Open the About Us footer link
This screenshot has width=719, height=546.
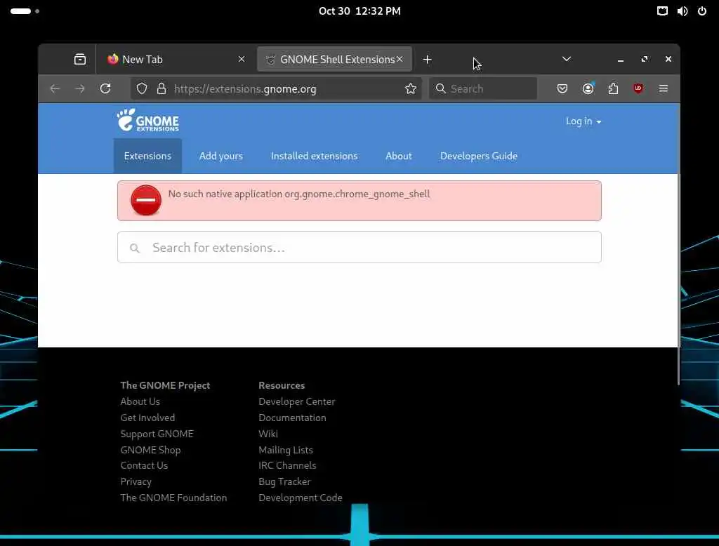click(140, 401)
